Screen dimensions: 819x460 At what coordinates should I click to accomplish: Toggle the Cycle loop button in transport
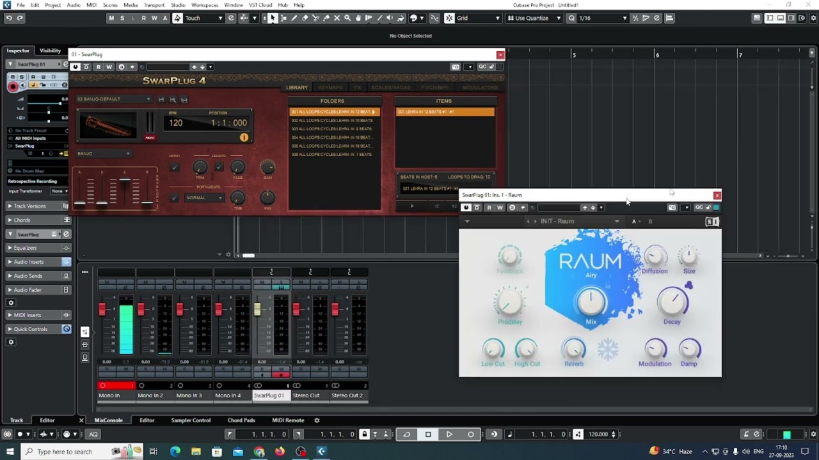coord(407,434)
